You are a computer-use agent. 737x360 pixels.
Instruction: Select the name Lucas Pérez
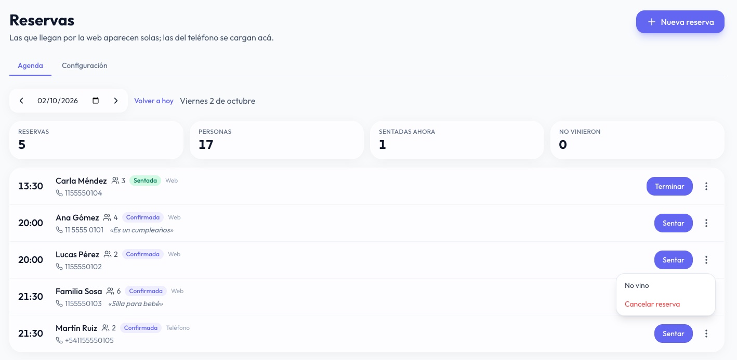[x=77, y=254]
